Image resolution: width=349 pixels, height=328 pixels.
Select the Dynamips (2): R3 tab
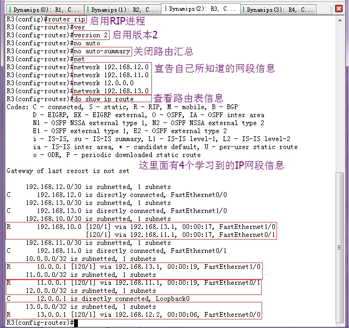(x=201, y=9)
